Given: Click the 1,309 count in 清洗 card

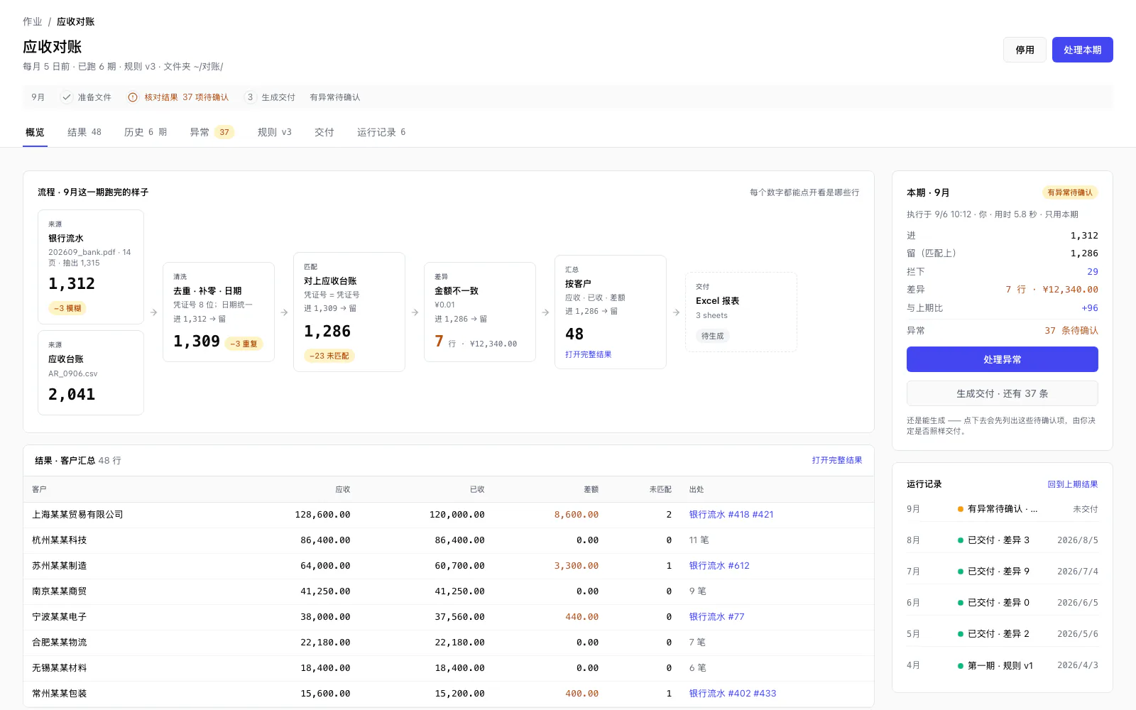Looking at the screenshot, I should click(197, 341).
